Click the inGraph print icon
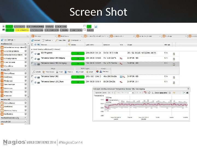 tap(187, 93)
